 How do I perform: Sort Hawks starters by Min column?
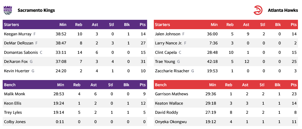click(214, 25)
